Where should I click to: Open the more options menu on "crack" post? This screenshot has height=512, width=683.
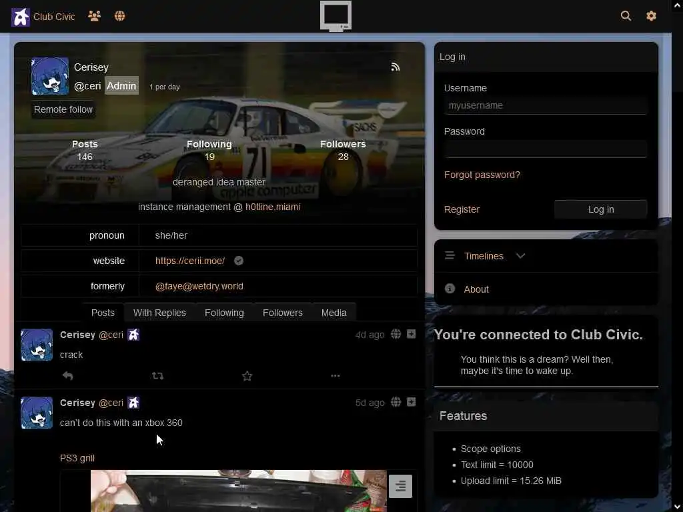[335, 376]
